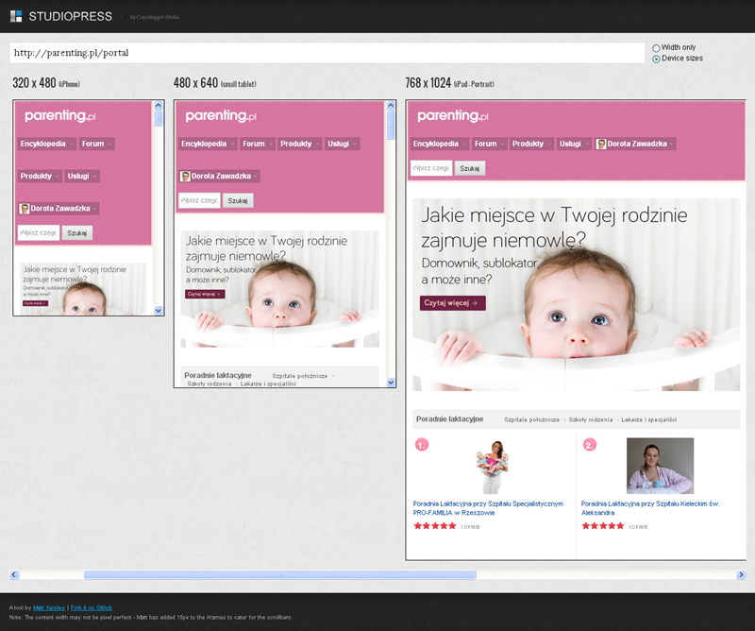
Task: Expand Encyklopedia dropdown in iPad frame
Action: click(x=440, y=145)
